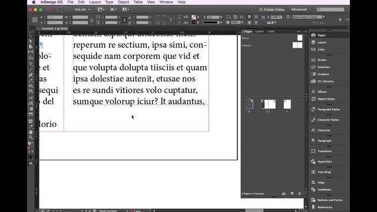Open the Advanced workspace switcher
This screenshot has width=377, height=212.
point(301,9)
